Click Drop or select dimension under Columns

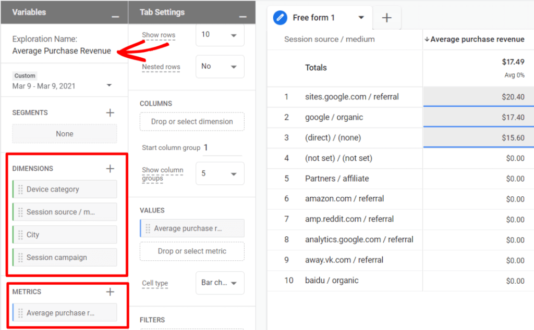[192, 121]
